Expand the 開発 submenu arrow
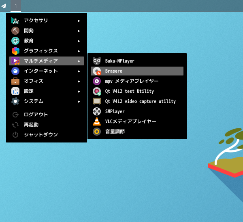 79,31
